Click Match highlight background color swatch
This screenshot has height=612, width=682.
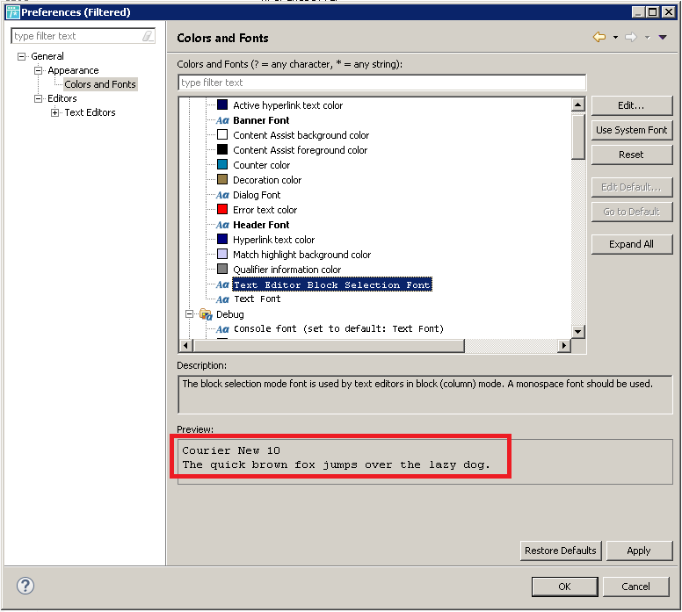click(x=222, y=254)
